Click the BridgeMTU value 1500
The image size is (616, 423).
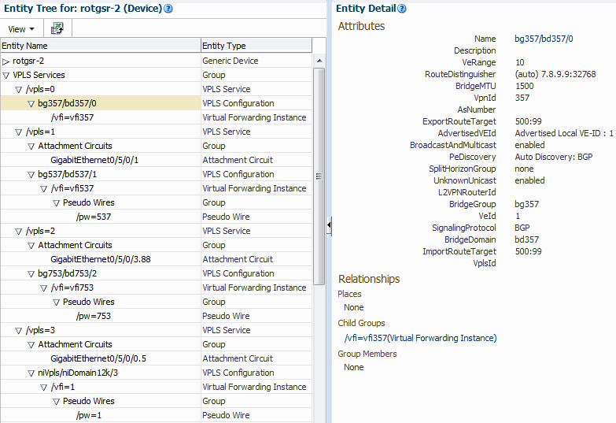[525, 86]
